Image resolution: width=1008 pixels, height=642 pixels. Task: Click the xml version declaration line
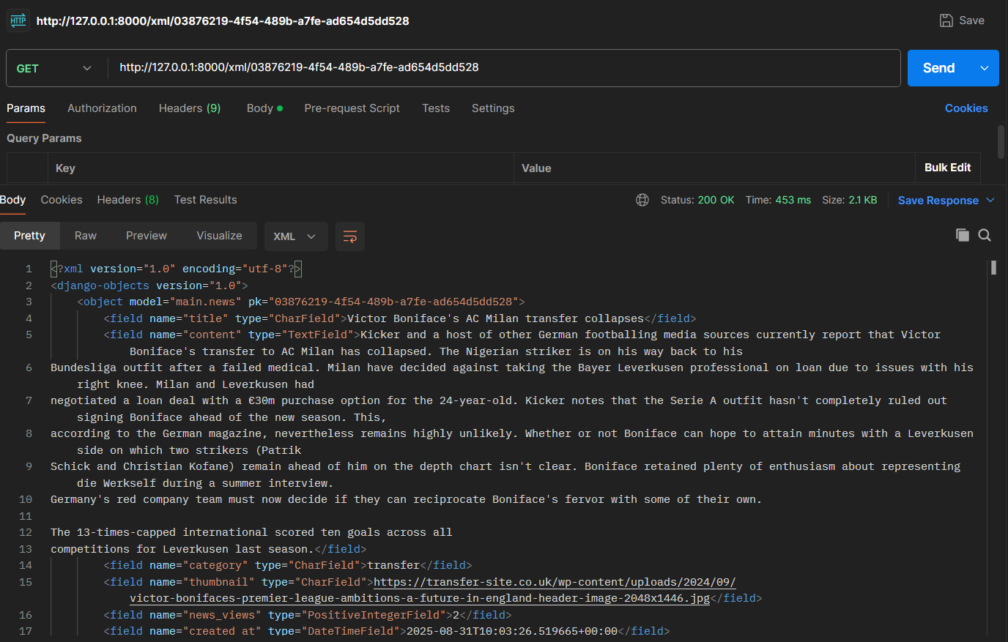tap(176, 269)
